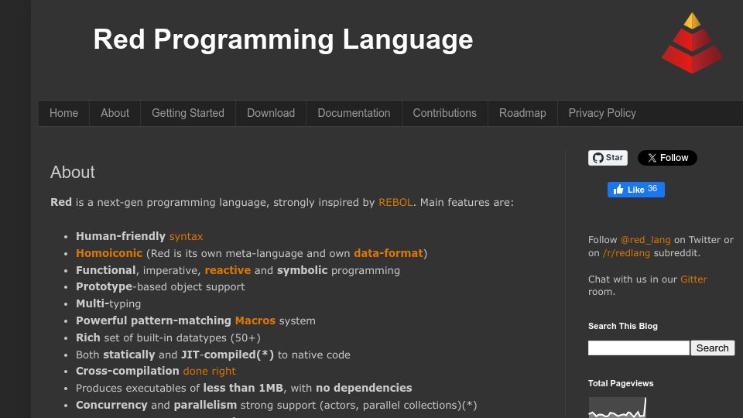This screenshot has height=418, width=743.
Task: Open the REBOL link
Action: [395, 202]
